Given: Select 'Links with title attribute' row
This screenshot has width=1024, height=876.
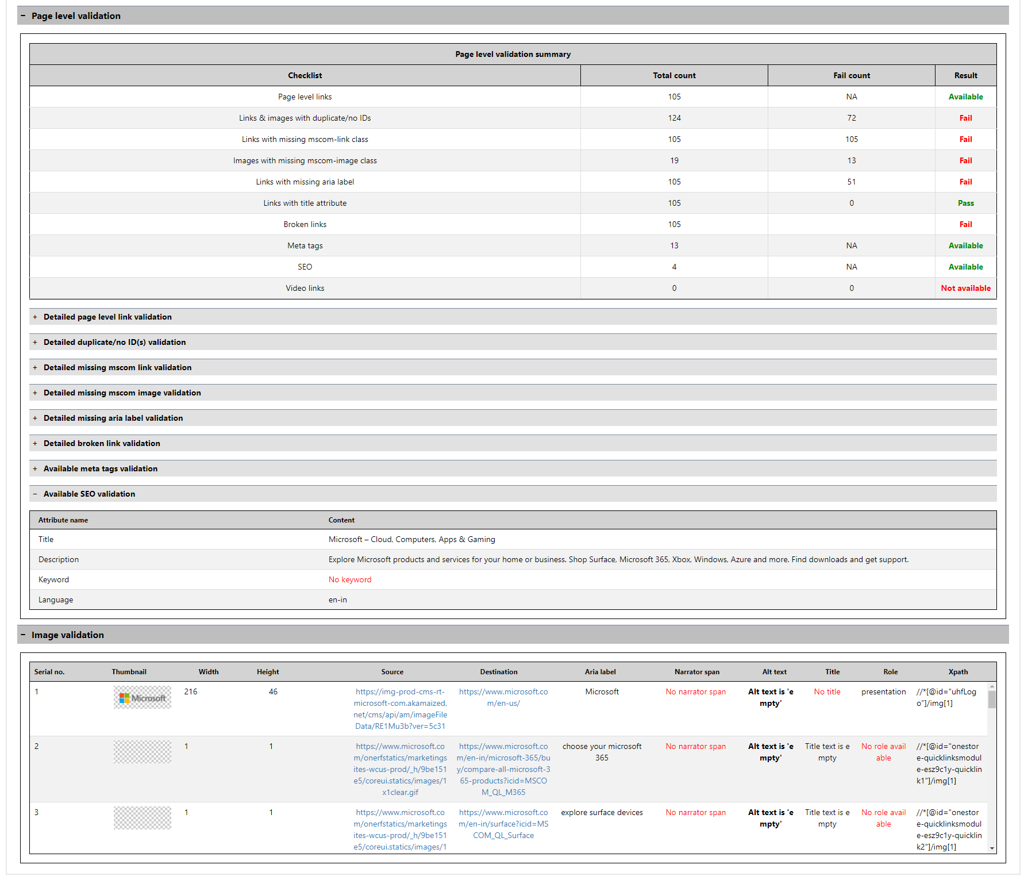Looking at the screenshot, I should 513,203.
